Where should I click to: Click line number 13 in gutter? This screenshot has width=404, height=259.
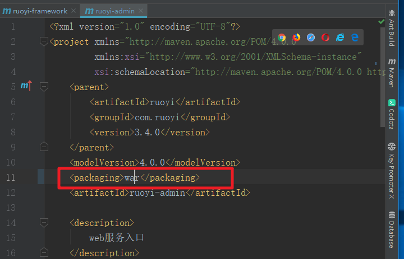(11, 208)
